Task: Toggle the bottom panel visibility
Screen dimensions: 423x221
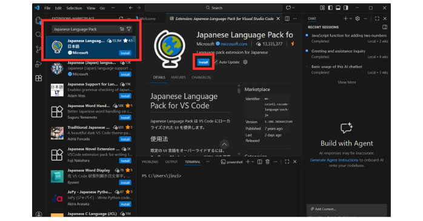Action: point(338,8)
